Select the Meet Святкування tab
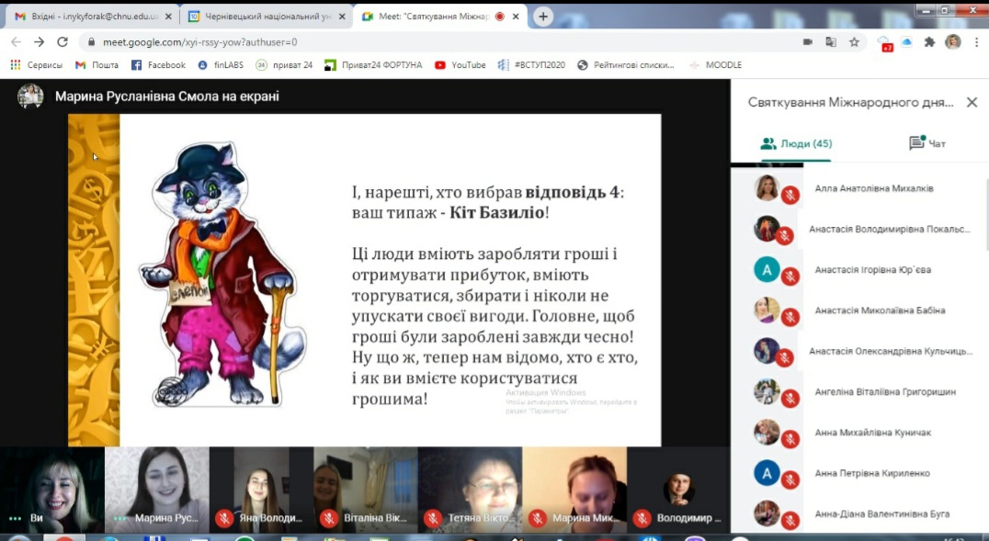The height and width of the screenshot is (541, 989). pyautogui.click(x=440, y=17)
